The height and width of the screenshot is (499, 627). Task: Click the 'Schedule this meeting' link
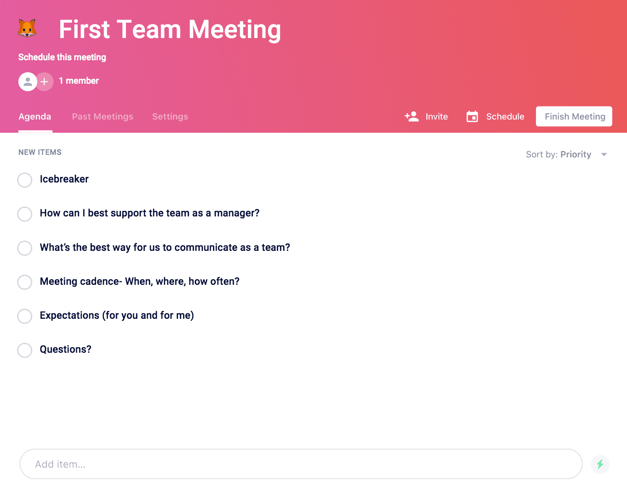62,57
